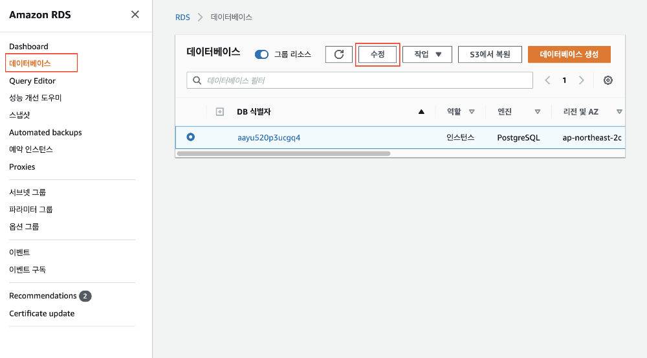Sort by 역할 column arrow

(472, 112)
